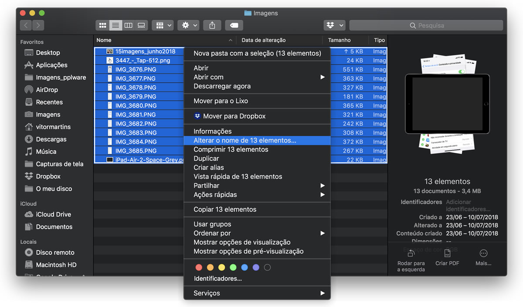Apply the red color tag
The image size is (523, 307).
[199, 267]
